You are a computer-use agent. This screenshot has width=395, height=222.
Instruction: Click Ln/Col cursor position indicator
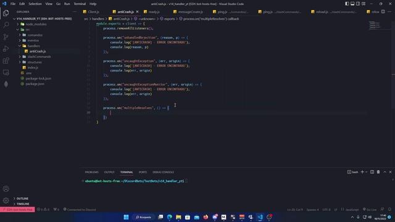point(295,210)
